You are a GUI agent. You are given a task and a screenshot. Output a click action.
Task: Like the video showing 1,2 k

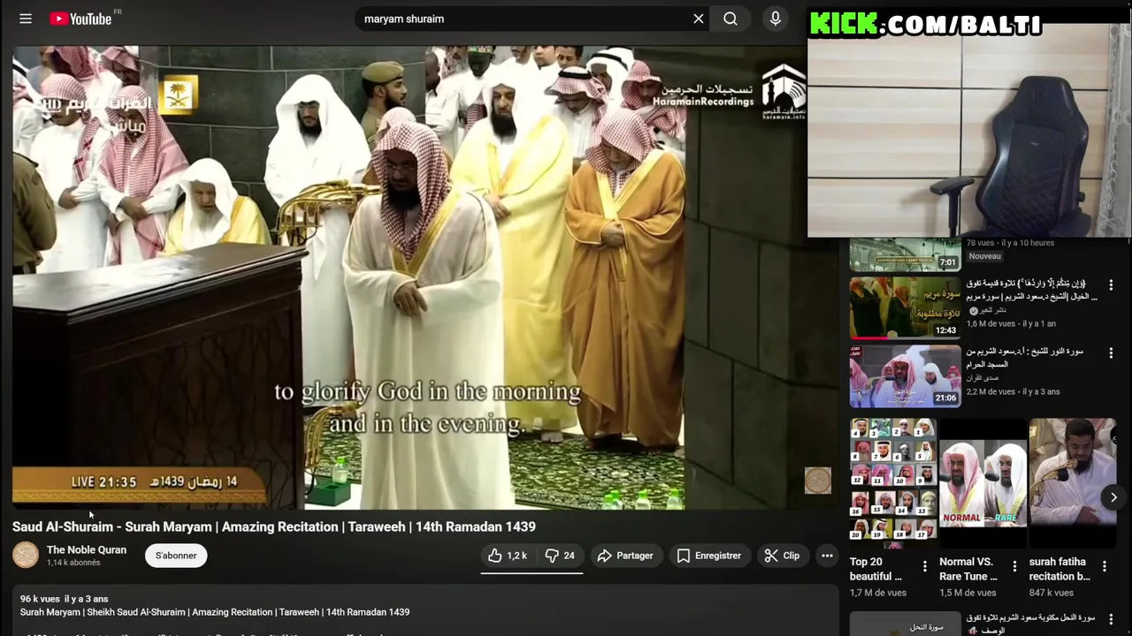(508, 556)
